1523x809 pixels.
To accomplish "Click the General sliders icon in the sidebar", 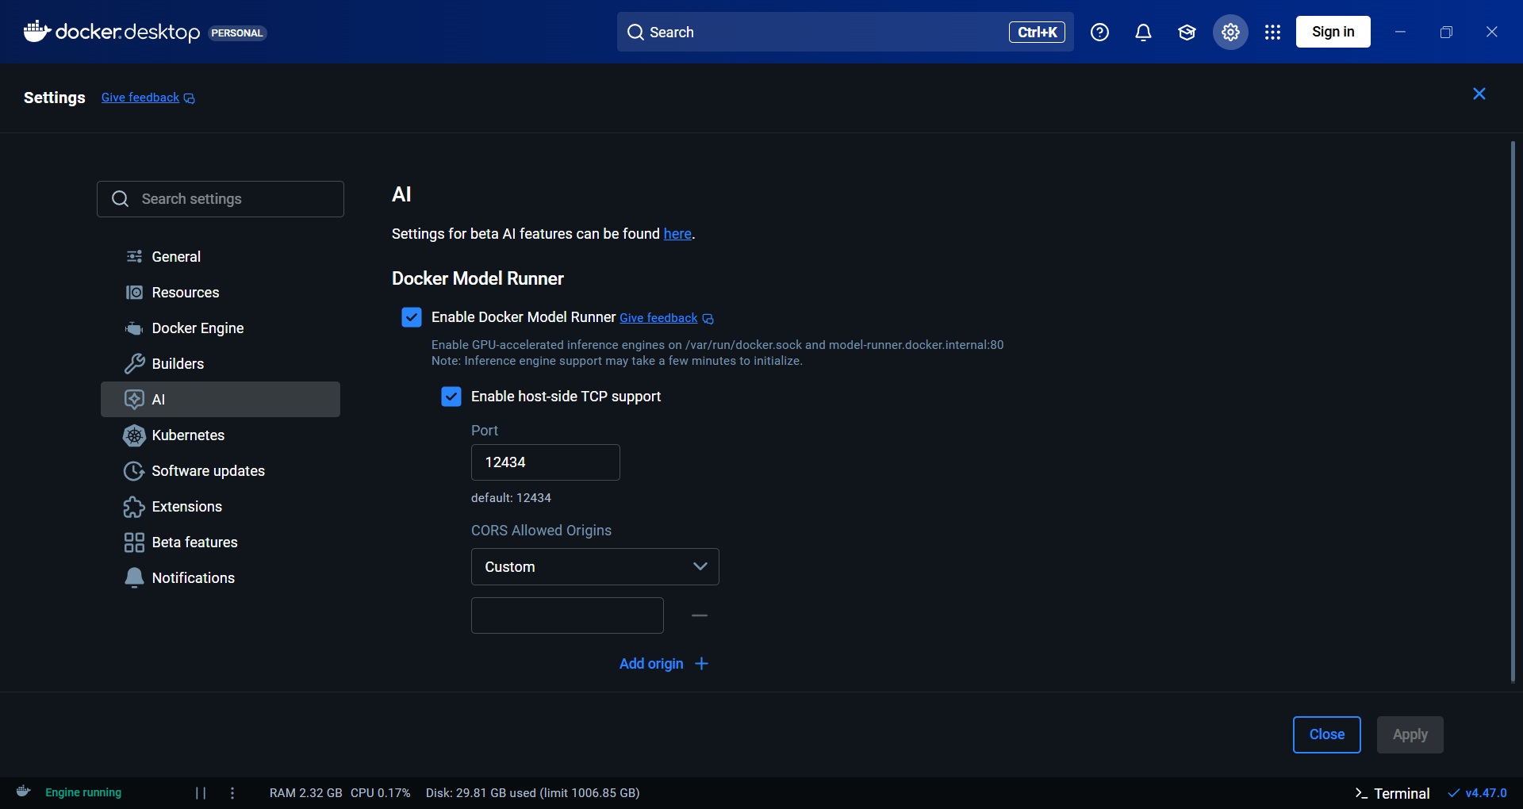I will (134, 256).
